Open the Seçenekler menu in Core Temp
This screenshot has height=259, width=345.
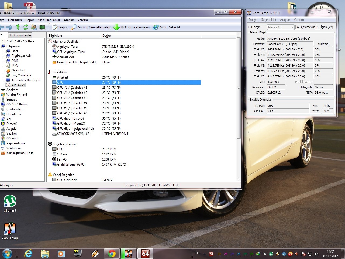(268, 20)
